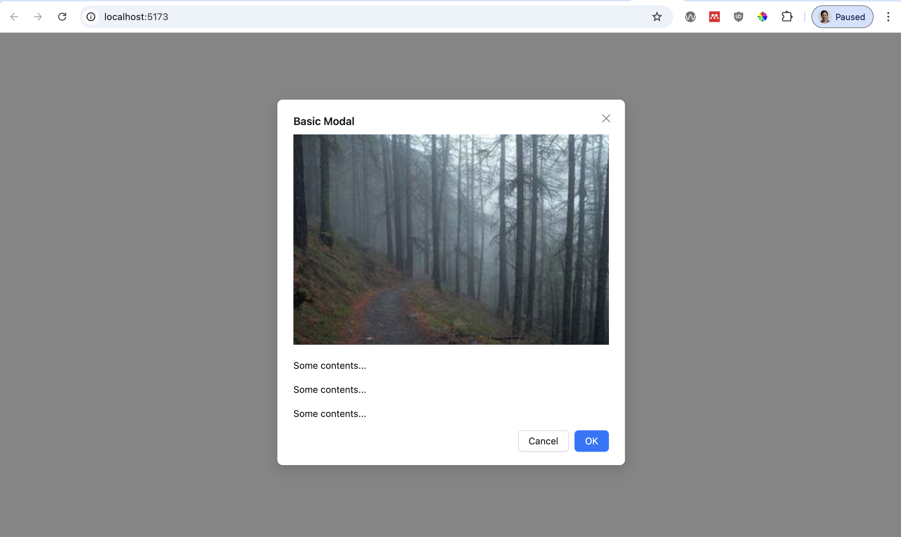
Task: Click the first 'Some contents...' line
Action: tap(330, 365)
